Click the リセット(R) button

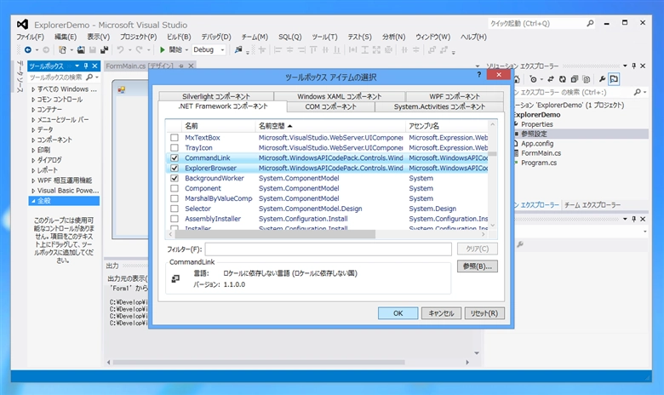(484, 313)
